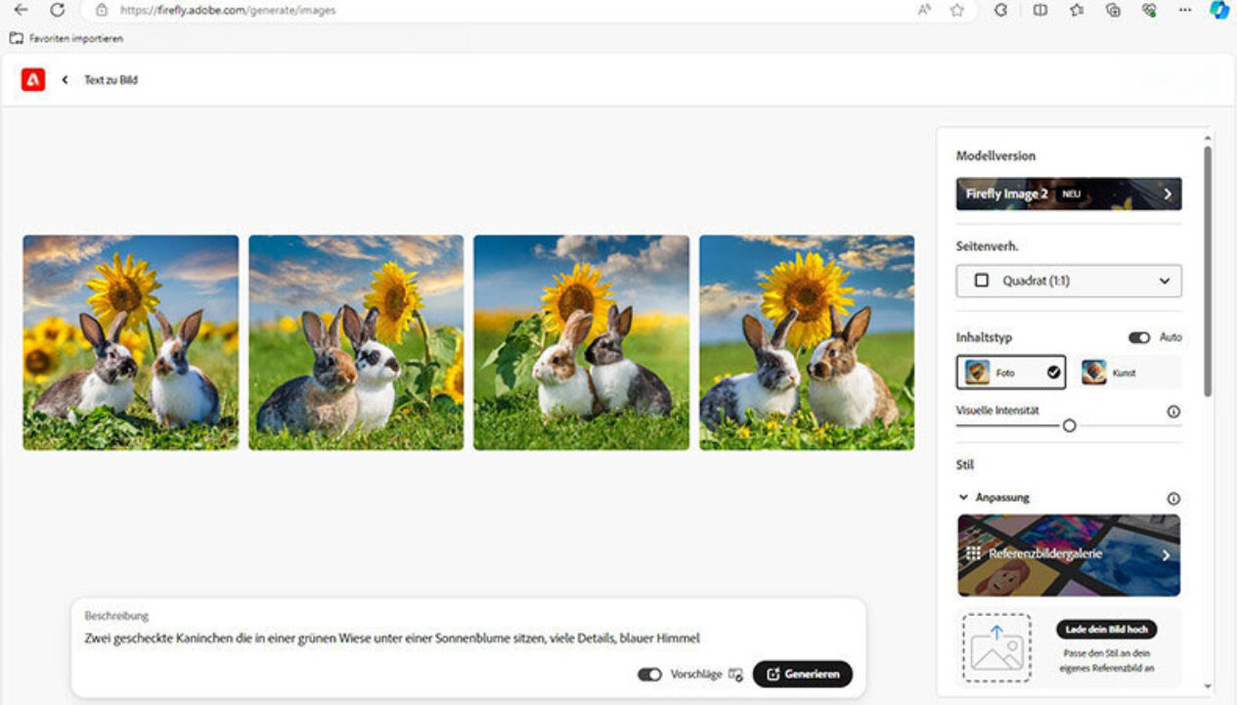This screenshot has height=705, width=1237.
Task: Reload the page with browser refresh icon
Action: [57, 10]
